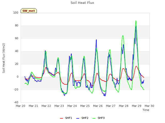Image resolution: width=165 pixels, height=123 pixels.
Task: Click the 80 y-axis tick label
Action: coord(16,26)
